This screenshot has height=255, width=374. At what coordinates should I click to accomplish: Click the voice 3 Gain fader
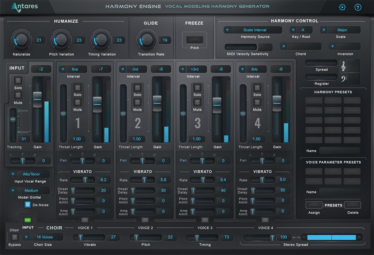[x=217, y=105]
